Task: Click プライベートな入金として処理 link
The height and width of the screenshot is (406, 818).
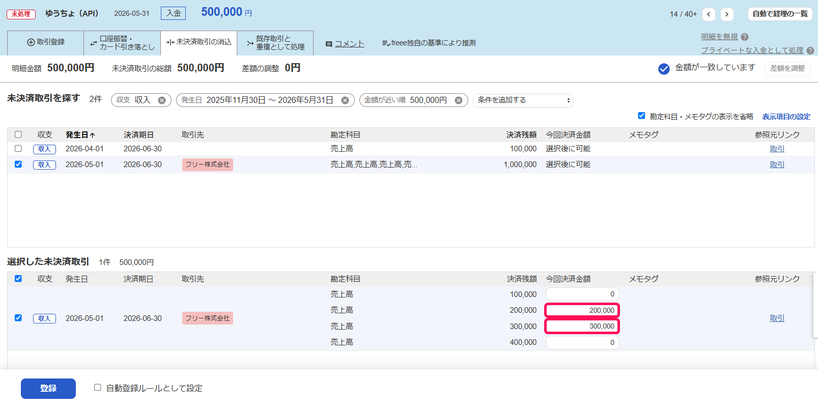Action: pos(752,50)
